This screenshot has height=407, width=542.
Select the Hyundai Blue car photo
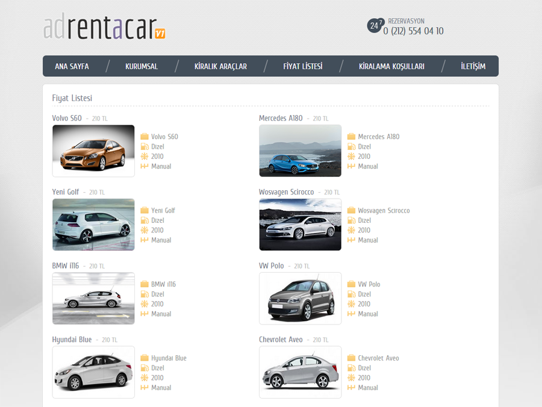coord(93,372)
